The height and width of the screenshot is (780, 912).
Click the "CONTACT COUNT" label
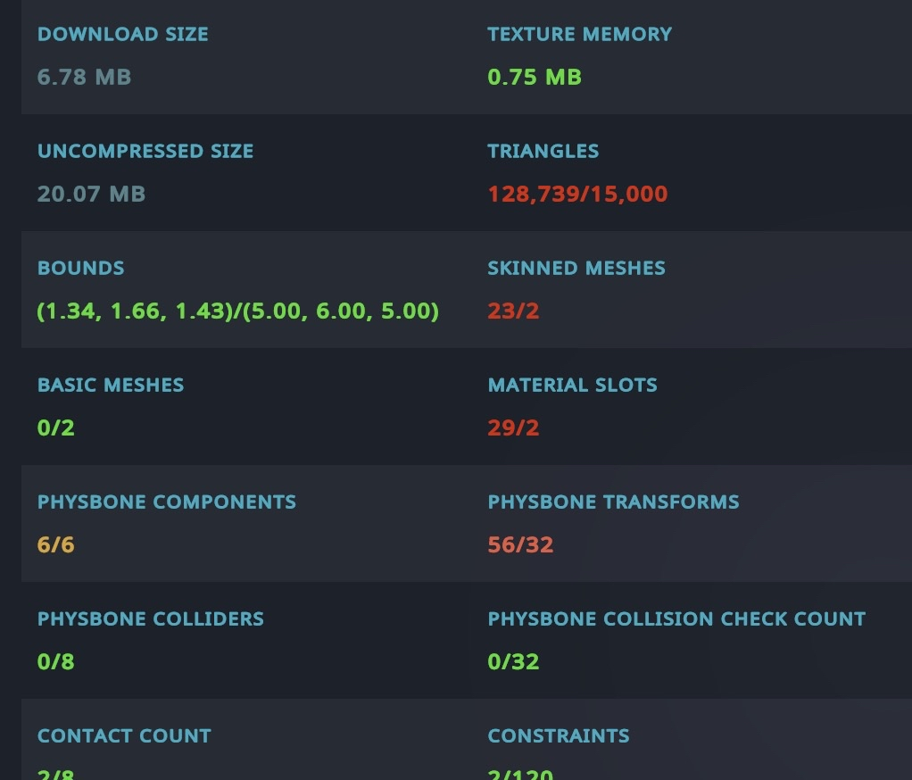tap(124, 735)
